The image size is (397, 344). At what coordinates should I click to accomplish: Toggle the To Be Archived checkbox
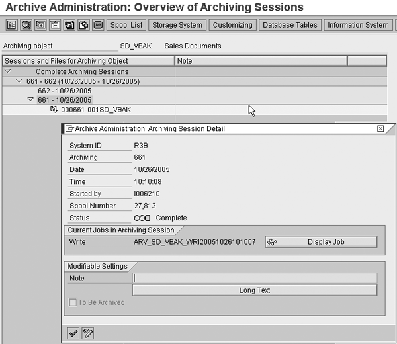(x=73, y=302)
